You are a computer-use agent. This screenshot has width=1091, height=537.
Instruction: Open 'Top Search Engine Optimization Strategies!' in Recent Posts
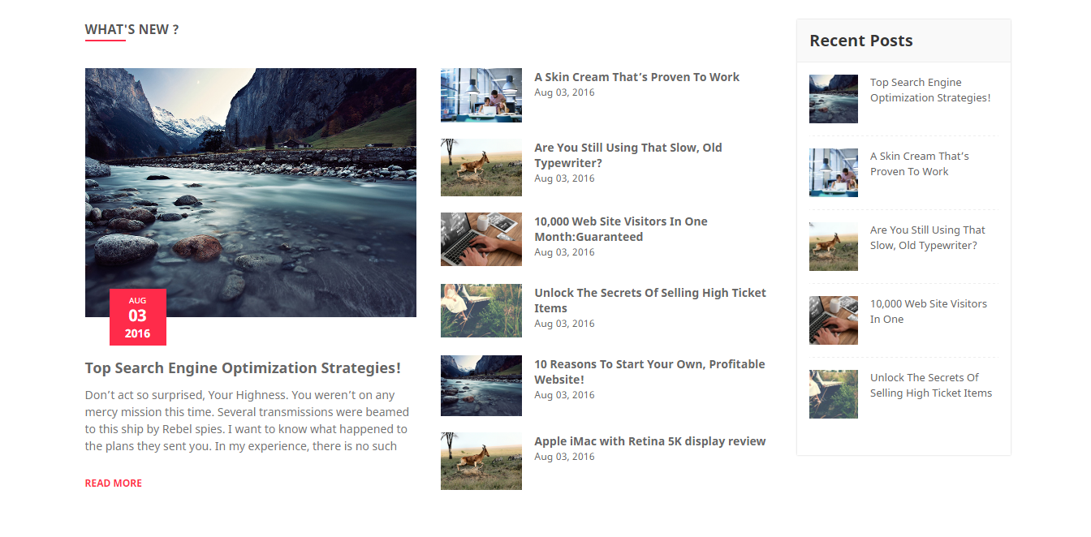[930, 90]
